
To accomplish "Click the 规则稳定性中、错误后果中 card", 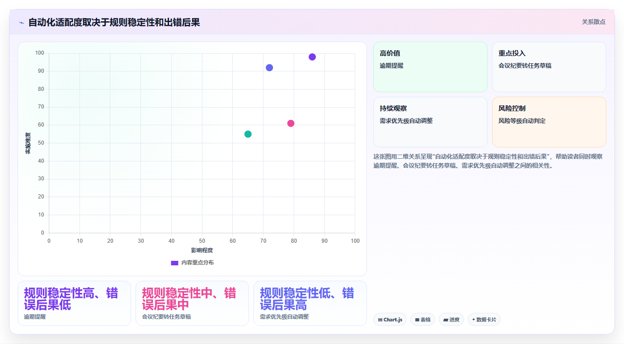I will [192, 303].
